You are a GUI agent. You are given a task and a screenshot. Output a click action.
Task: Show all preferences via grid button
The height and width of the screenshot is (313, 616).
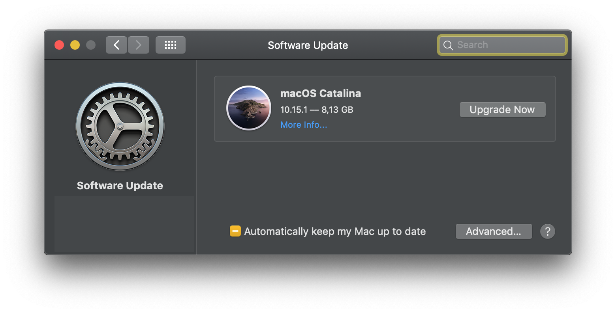click(x=170, y=45)
